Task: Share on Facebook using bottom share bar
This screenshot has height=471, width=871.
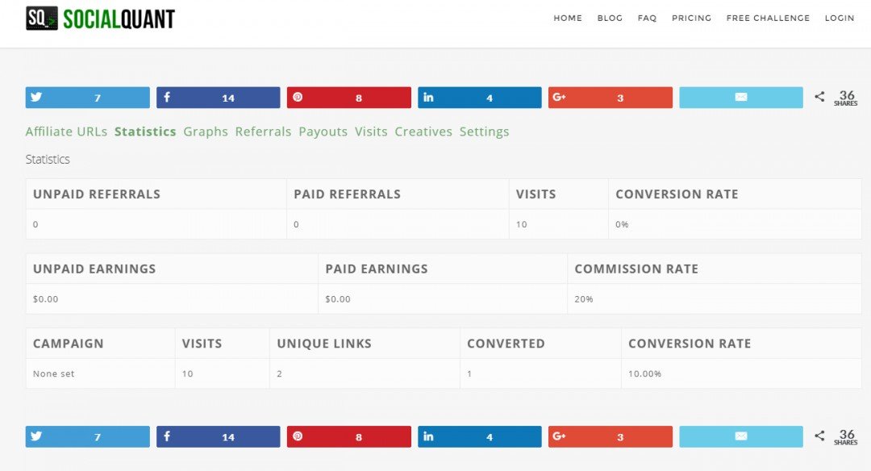Action: [219, 436]
